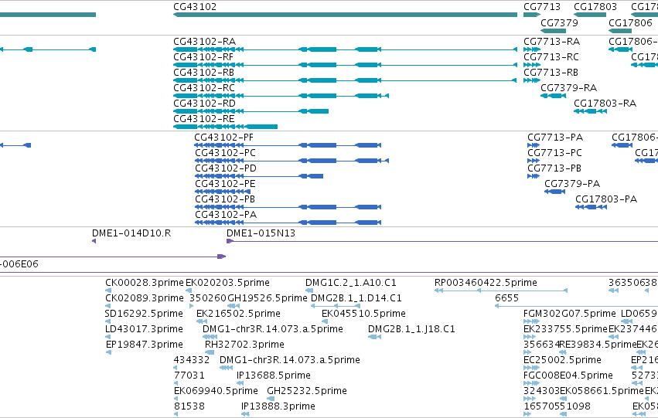658x418 pixels.
Task: Select the CG43102 gene bar
Action: [345, 15]
